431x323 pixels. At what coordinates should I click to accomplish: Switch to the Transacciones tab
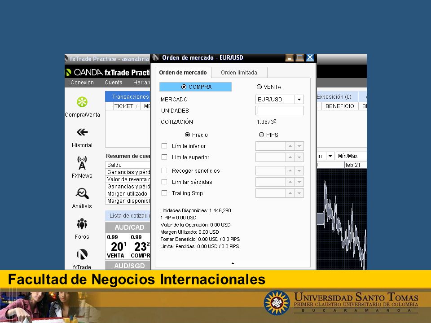pyautogui.click(x=128, y=97)
